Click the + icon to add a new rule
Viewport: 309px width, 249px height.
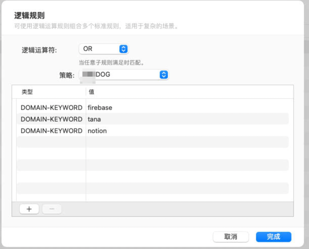(x=29, y=209)
